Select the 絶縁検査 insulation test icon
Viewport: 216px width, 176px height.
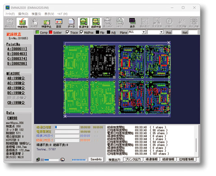pyautogui.click(x=96, y=23)
